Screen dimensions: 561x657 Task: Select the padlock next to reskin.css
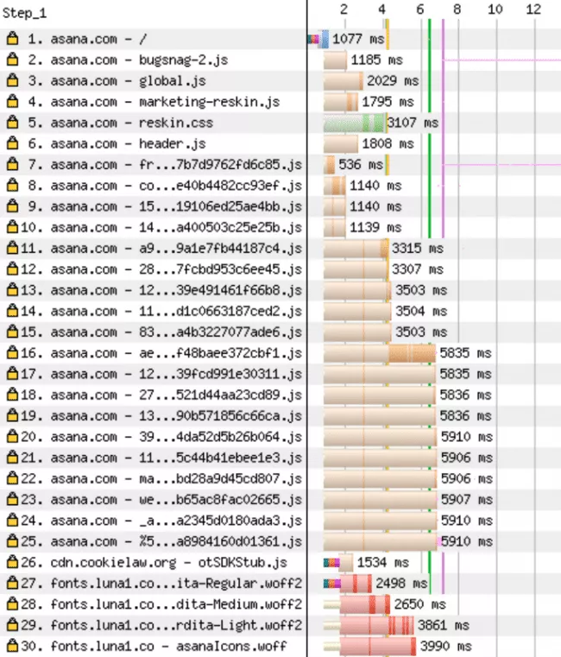(12, 123)
